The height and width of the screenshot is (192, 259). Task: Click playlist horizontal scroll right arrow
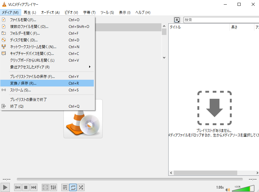257,173
